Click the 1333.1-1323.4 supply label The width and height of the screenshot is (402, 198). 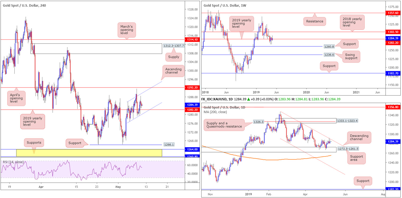tap(348, 121)
